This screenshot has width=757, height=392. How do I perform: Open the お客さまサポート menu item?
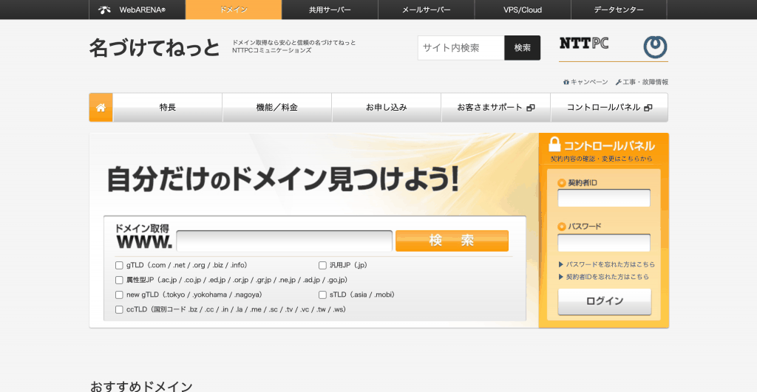pyautogui.click(x=496, y=108)
